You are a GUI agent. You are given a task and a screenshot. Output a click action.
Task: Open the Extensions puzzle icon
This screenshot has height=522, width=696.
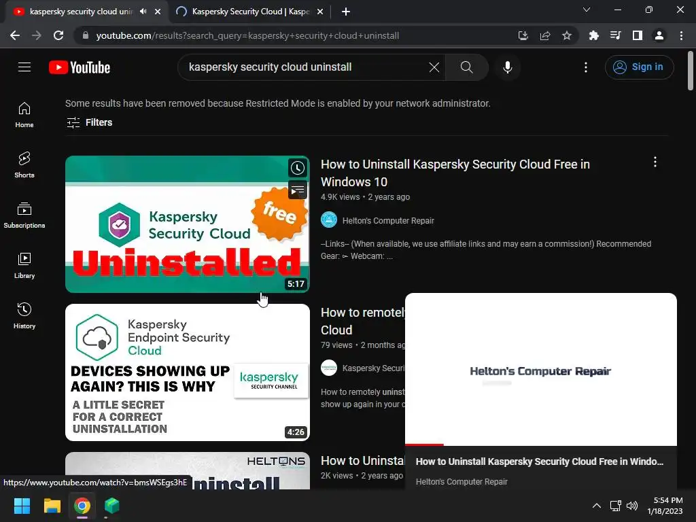(593, 35)
